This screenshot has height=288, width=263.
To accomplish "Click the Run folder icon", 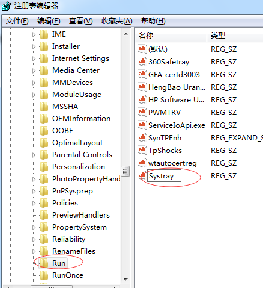I will click(x=44, y=263).
